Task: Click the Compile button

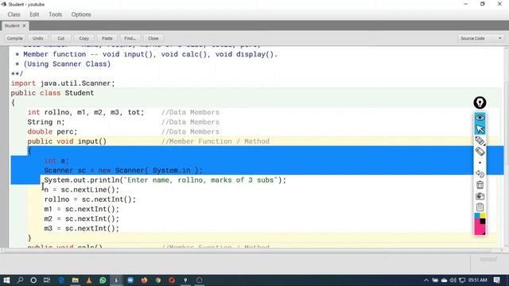Action: [x=15, y=38]
